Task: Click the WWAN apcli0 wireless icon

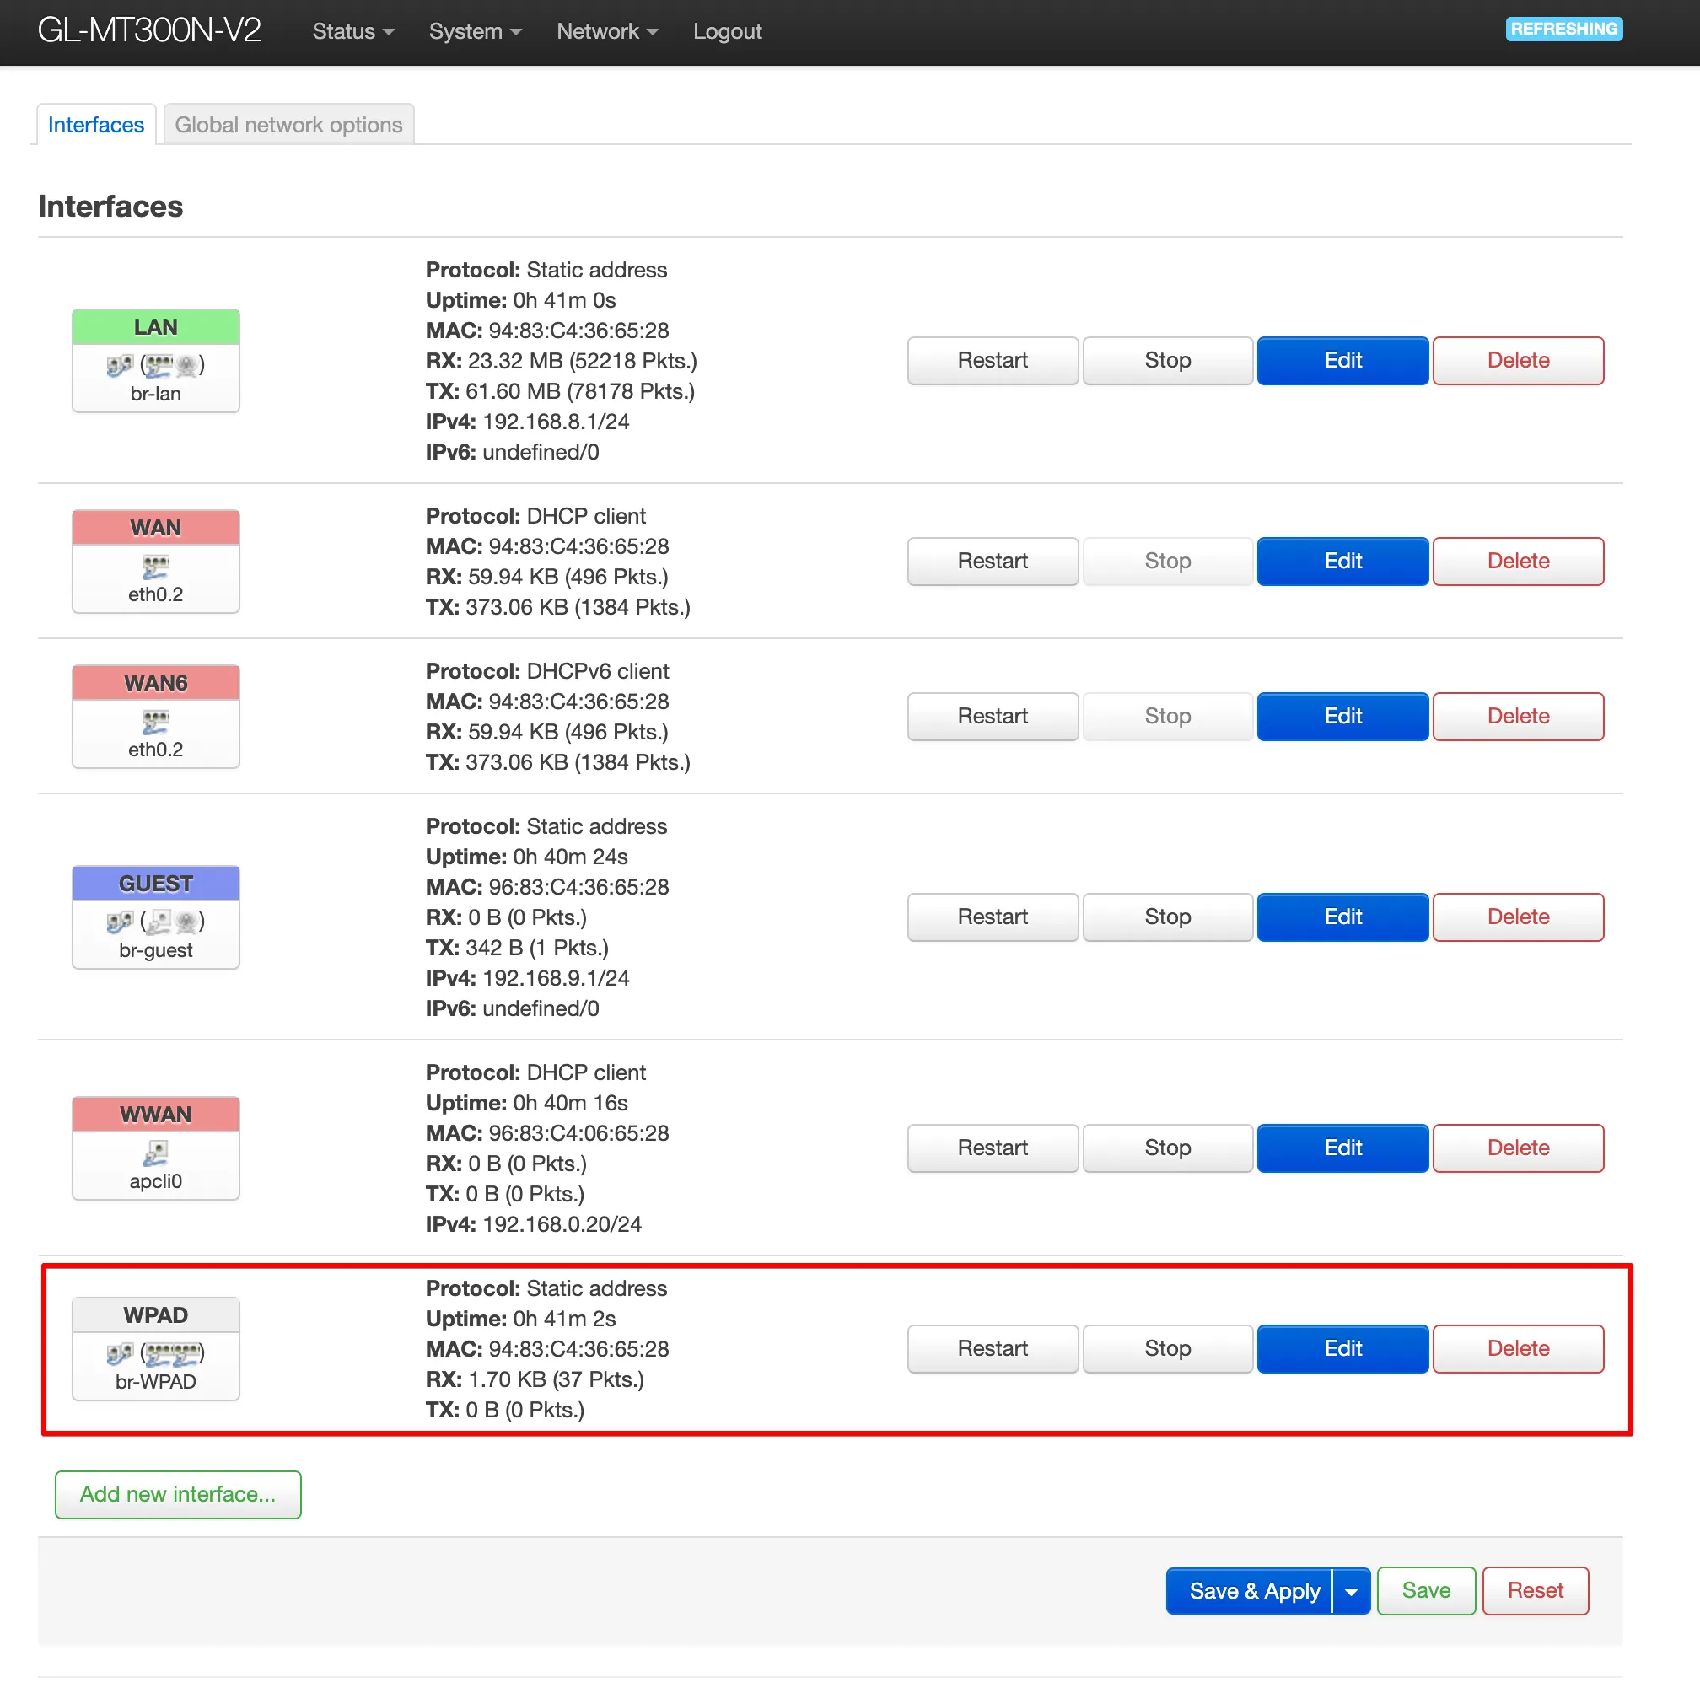Action: (x=156, y=1153)
